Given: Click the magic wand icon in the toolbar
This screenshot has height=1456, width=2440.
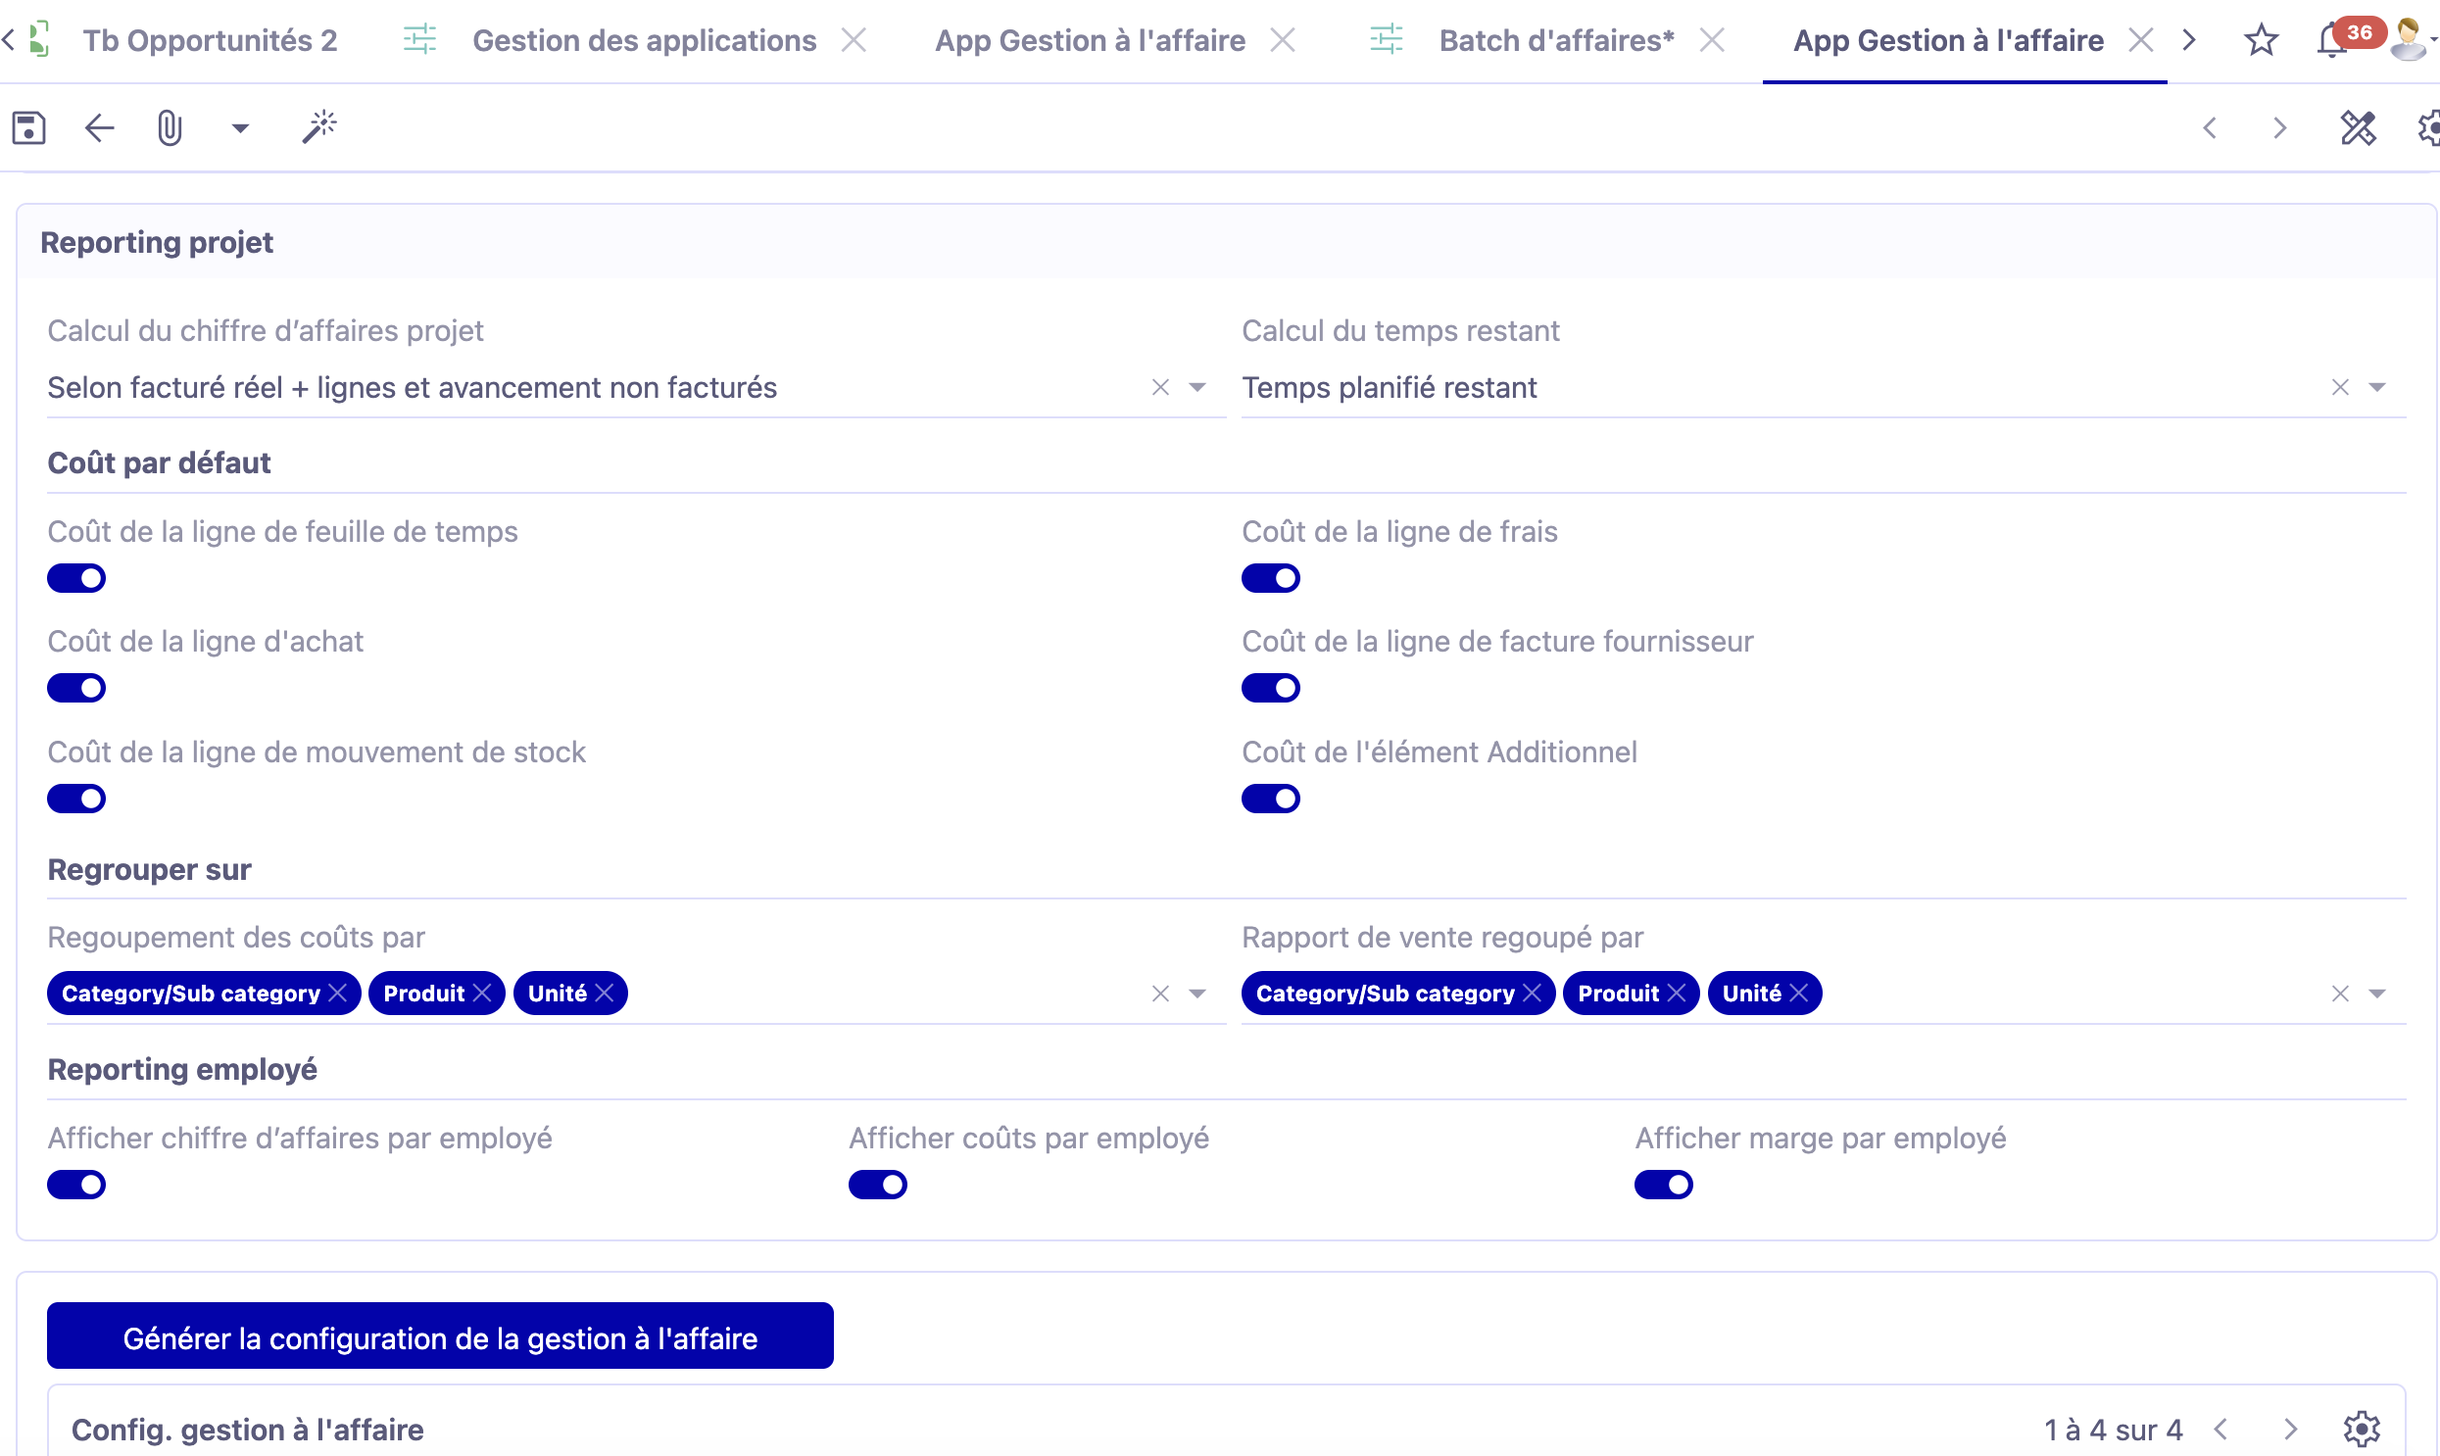Looking at the screenshot, I should click(x=319, y=128).
